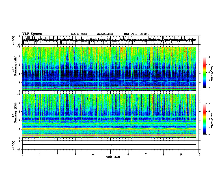Click the "4" kHz tick on ch.2 frequency axis

[x=20, y=120]
